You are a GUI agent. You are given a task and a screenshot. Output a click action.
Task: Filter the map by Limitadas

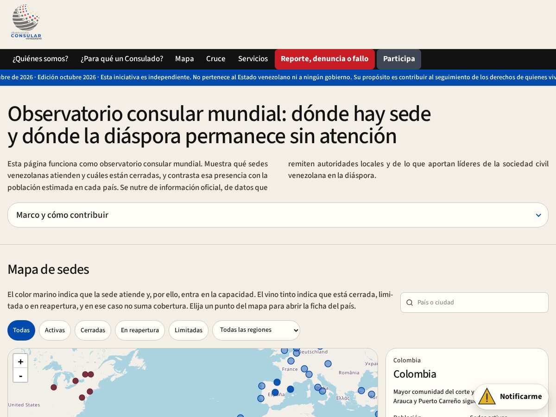(x=189, y=330)
